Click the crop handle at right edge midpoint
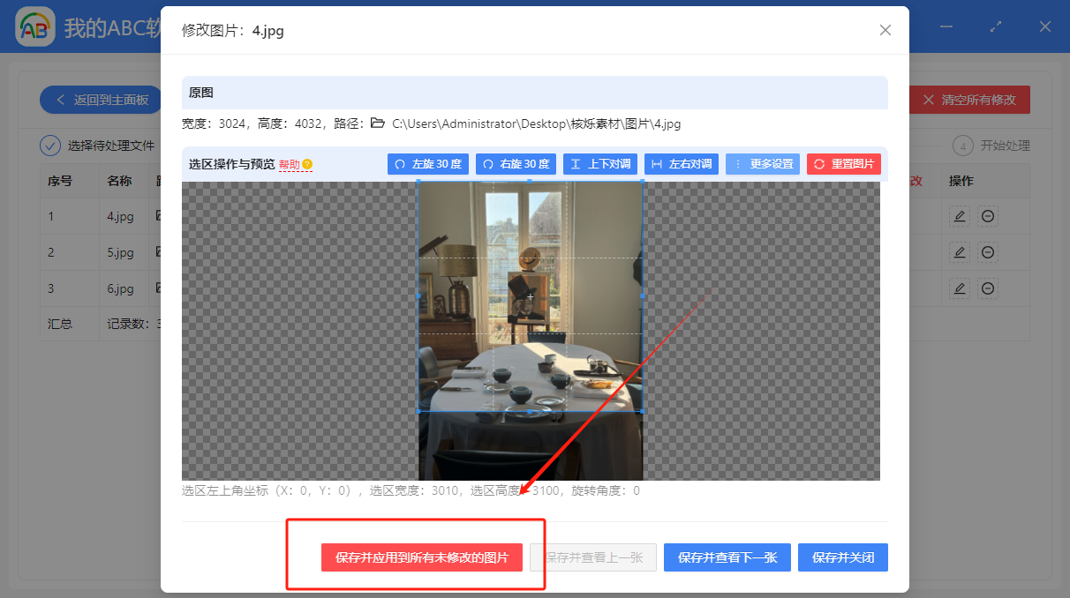The width and height of the screenshot is (1070, 598). click(642, 296)
